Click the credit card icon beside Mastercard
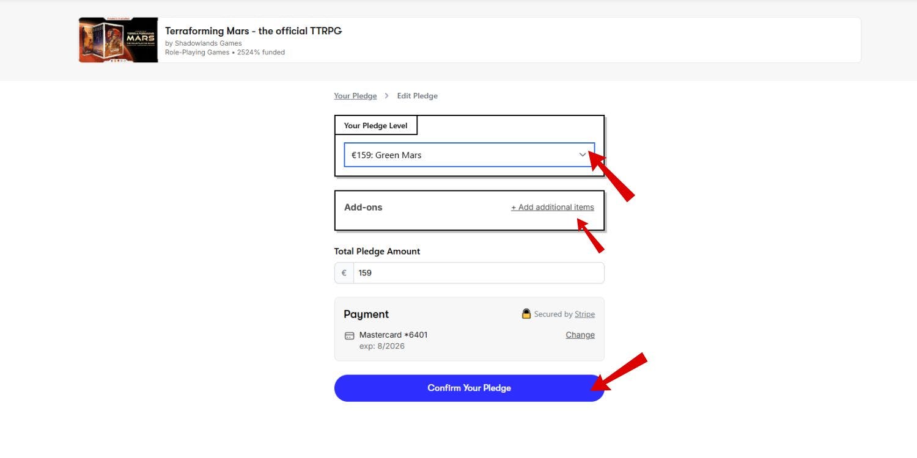This screenshot has width=917, height=458. pos(349,335)
